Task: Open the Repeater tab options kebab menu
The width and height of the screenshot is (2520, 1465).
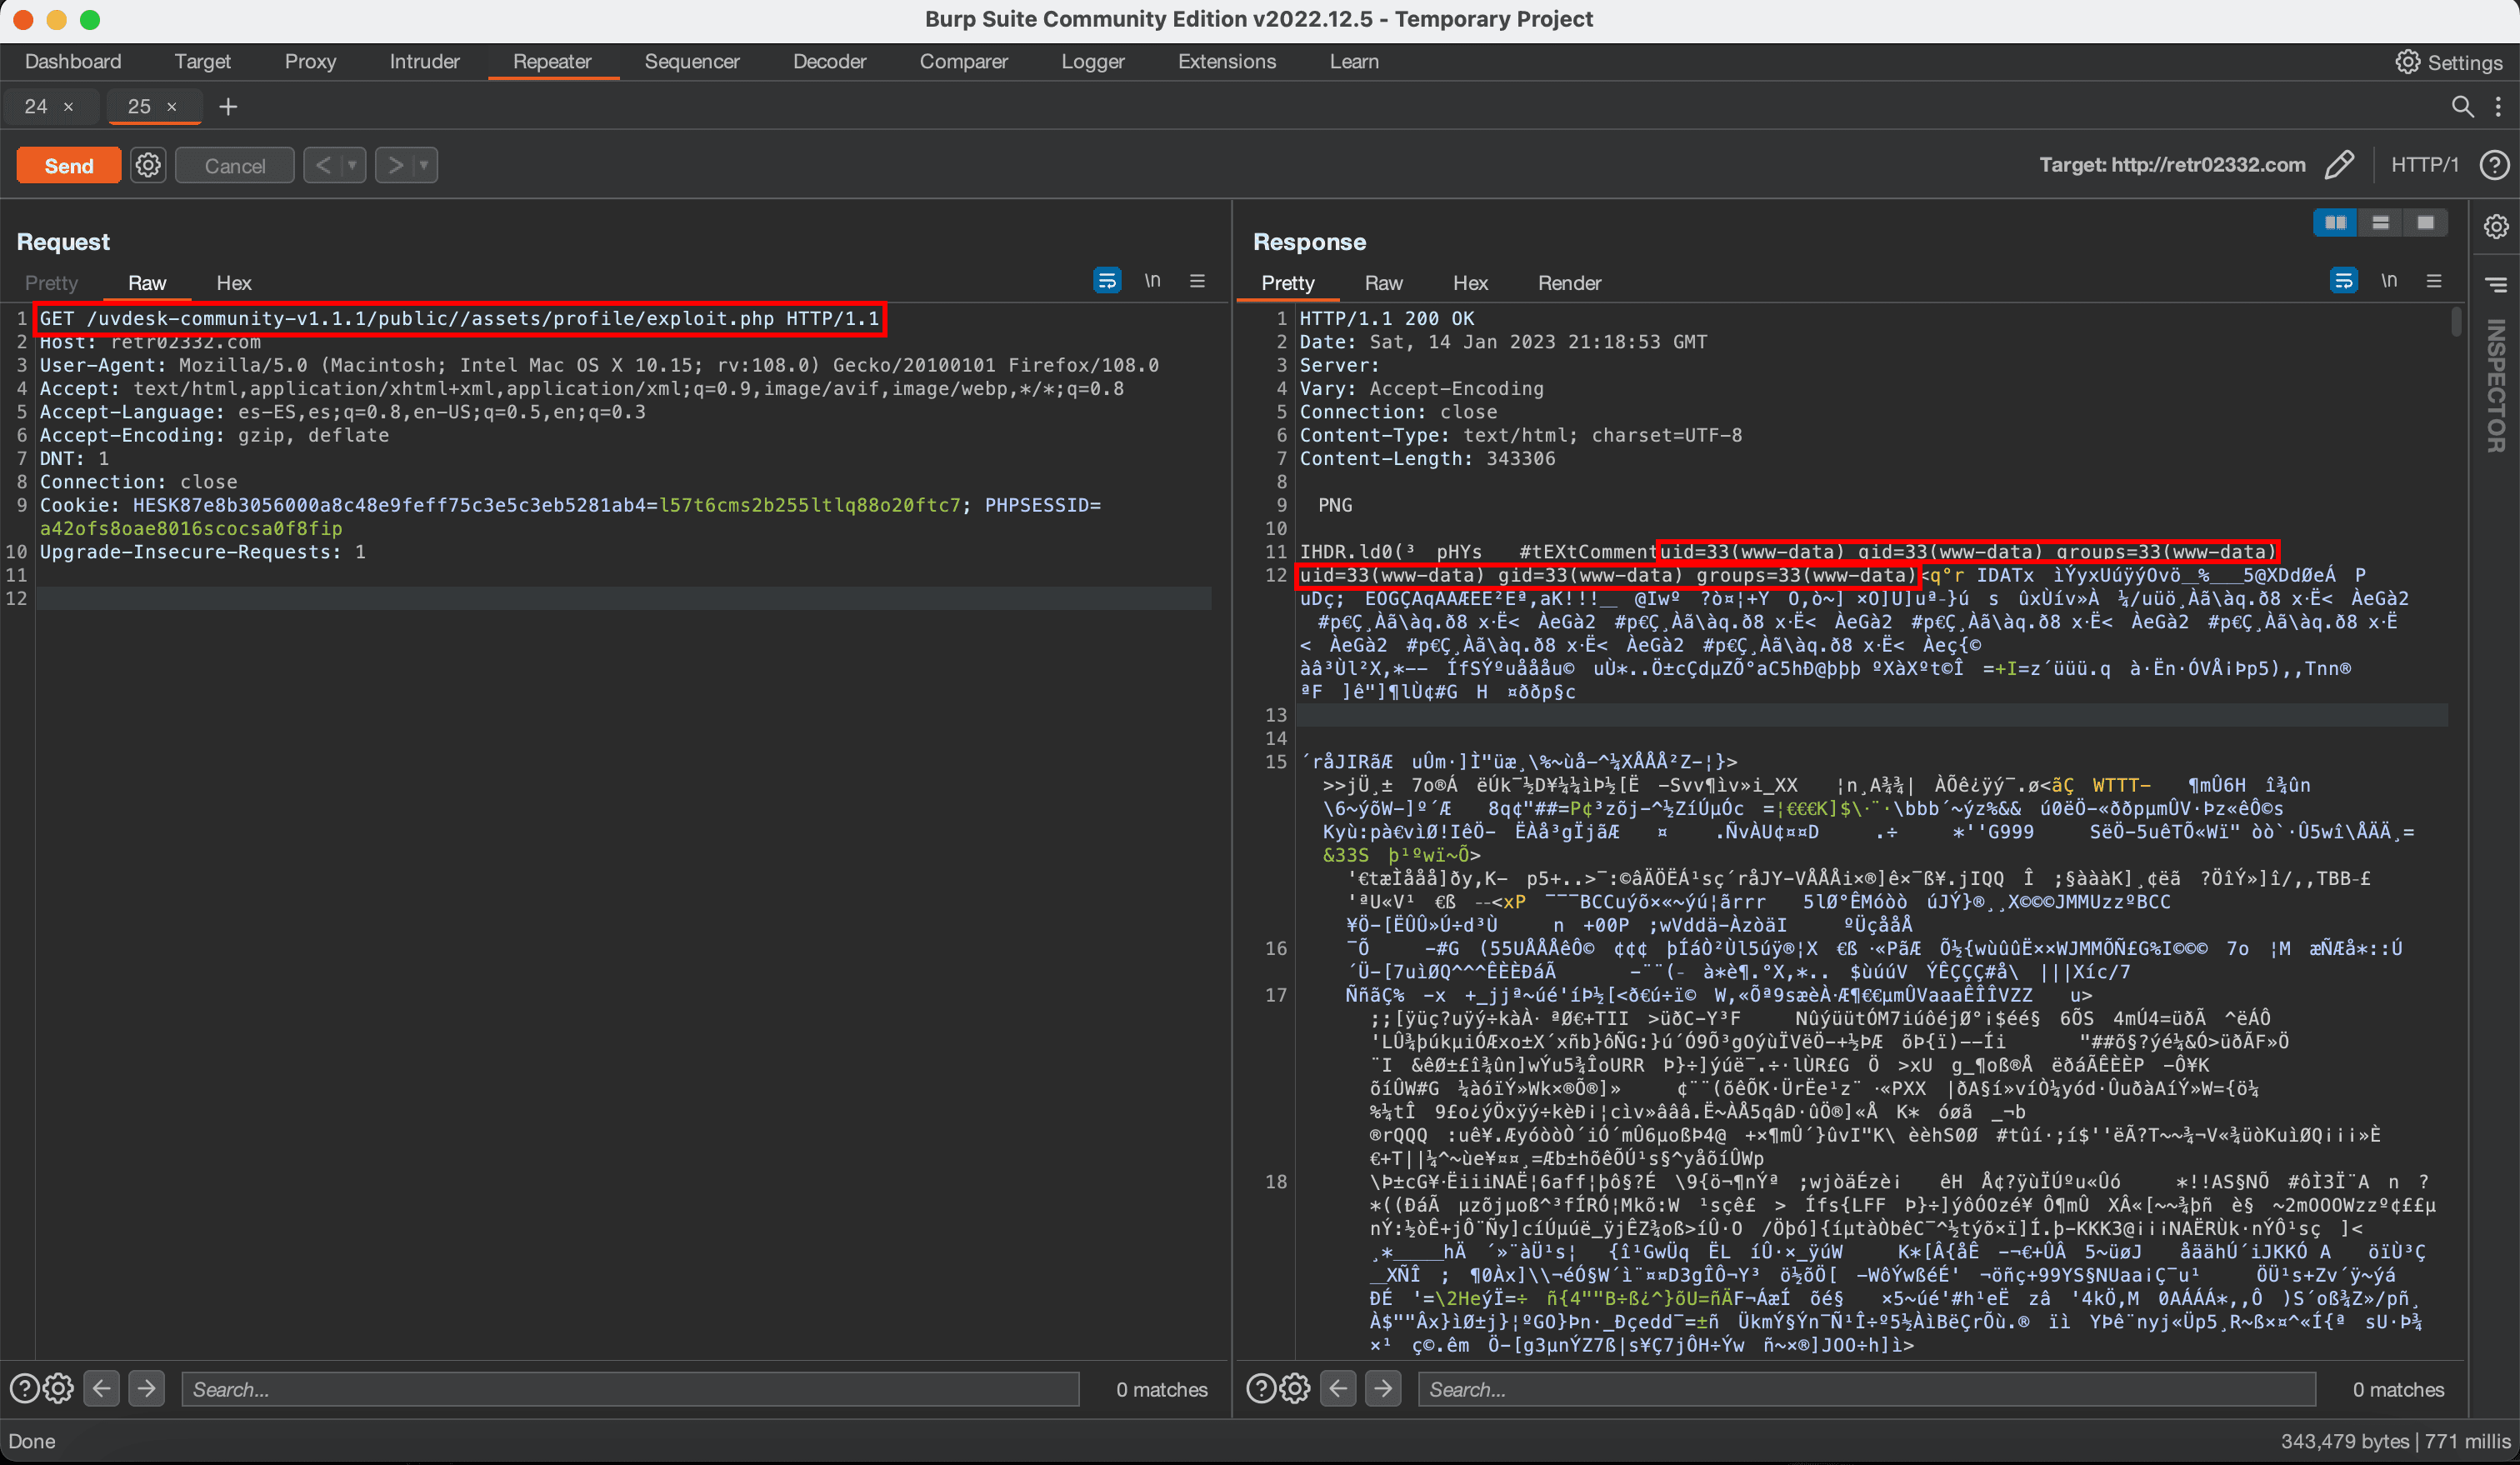Action: coord(2498,106)
